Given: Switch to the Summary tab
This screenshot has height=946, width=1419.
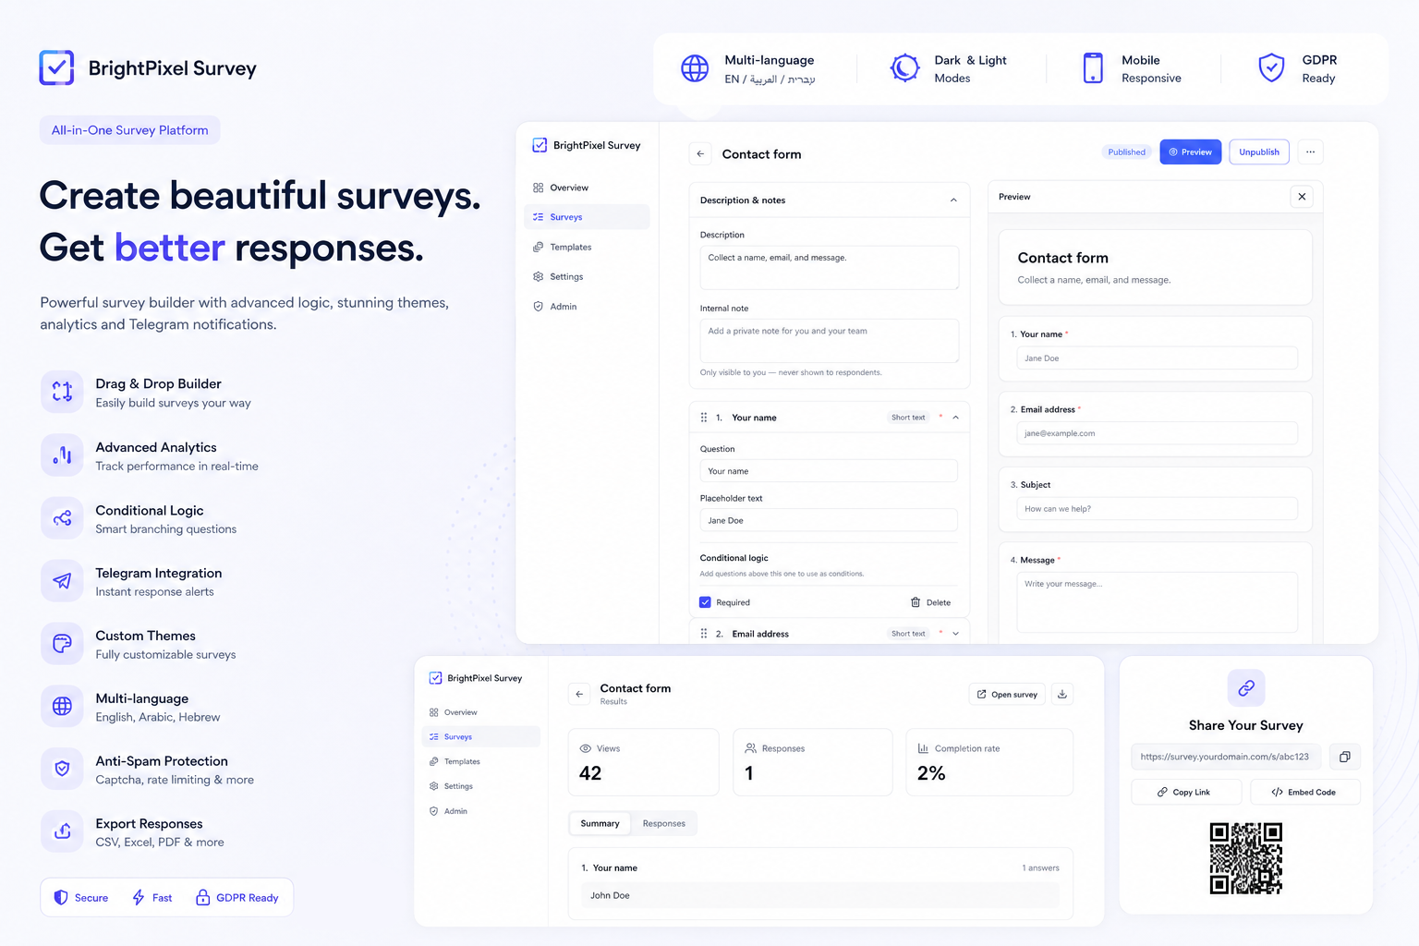Looking at the screenshot, I should click(600, 823).
